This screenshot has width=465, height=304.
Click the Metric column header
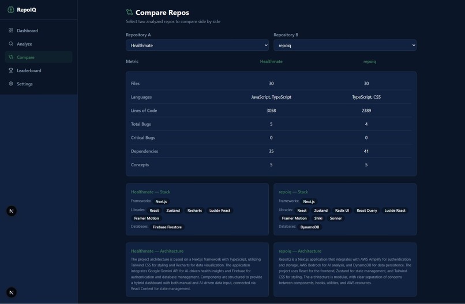tap(132, 61)
